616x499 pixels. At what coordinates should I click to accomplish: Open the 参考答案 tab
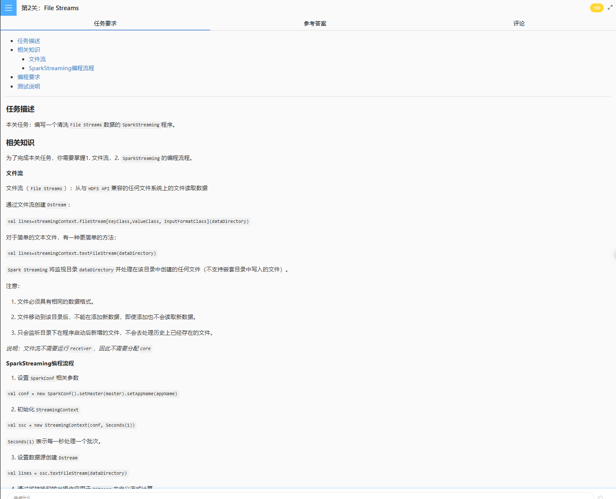(x=315, y=23)
